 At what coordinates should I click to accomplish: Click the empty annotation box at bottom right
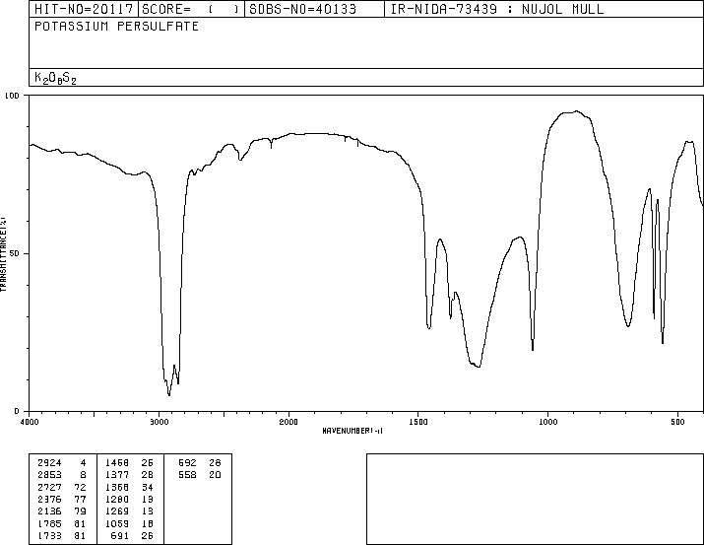(x=535, y=499)
